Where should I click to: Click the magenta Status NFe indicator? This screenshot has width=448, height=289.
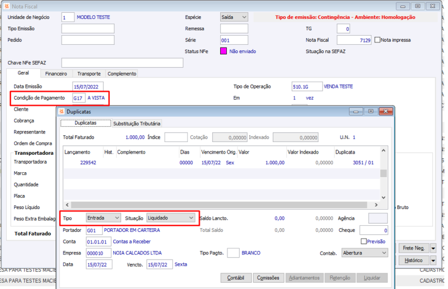tap(223, 51)
